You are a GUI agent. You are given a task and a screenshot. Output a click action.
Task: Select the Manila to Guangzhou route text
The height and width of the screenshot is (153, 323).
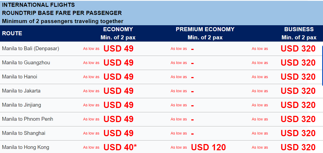[x=26, y=63]
